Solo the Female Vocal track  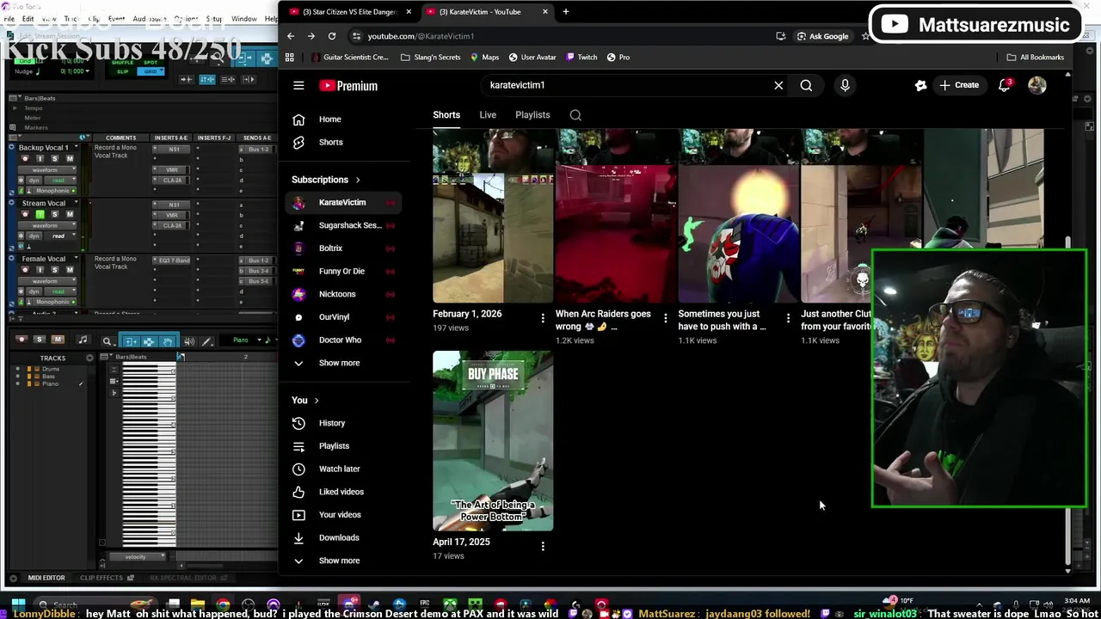(x=55, y=270)
